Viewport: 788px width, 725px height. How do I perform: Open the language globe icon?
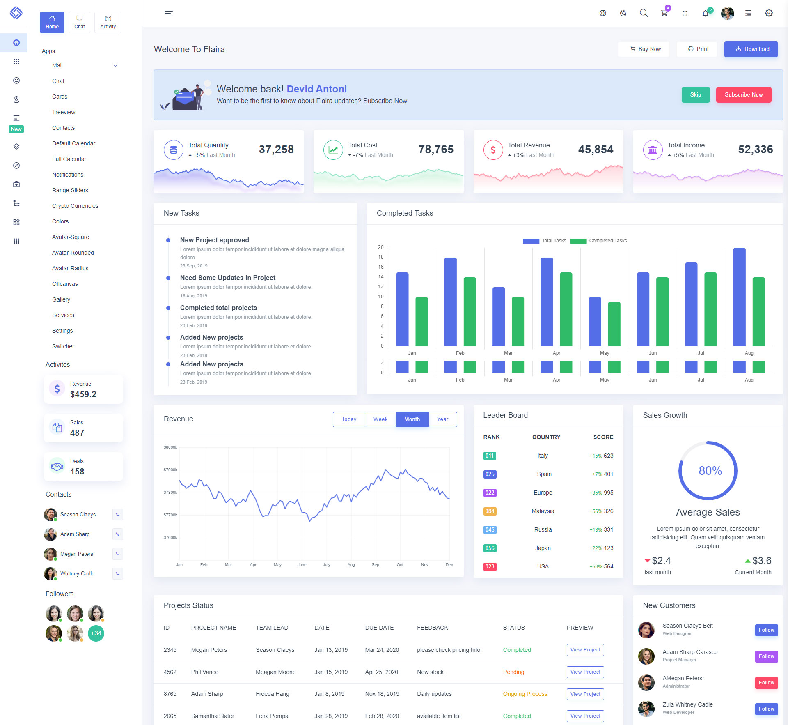tap(602, 13)
